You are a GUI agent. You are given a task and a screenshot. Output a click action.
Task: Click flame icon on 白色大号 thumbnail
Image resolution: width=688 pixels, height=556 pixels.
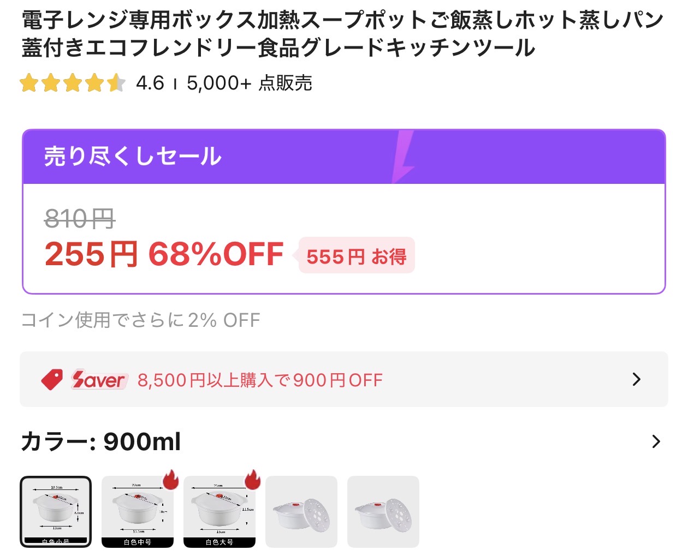pos(253,480)
